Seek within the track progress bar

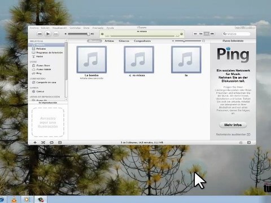pyautogui.click(x=142, y=36)
